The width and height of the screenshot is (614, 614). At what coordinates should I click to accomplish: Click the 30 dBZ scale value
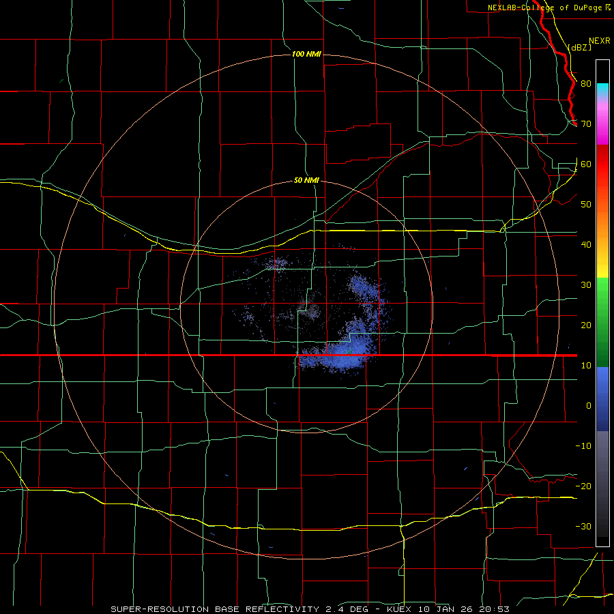click(586, 285)
